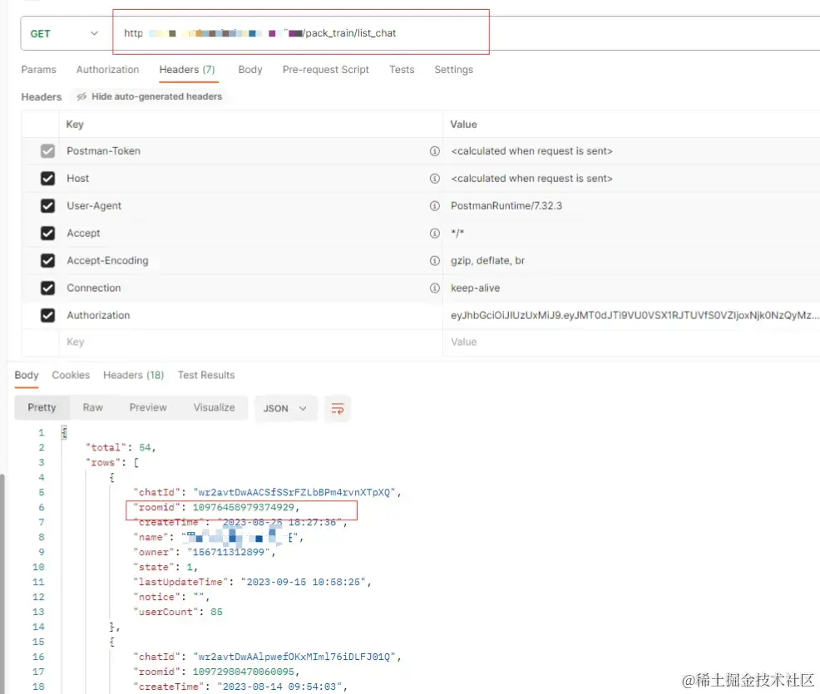This screenshot has width=820, height=694.
Task: Uncheck the Connection header checkbox
Action: click(x=47, y=288)
